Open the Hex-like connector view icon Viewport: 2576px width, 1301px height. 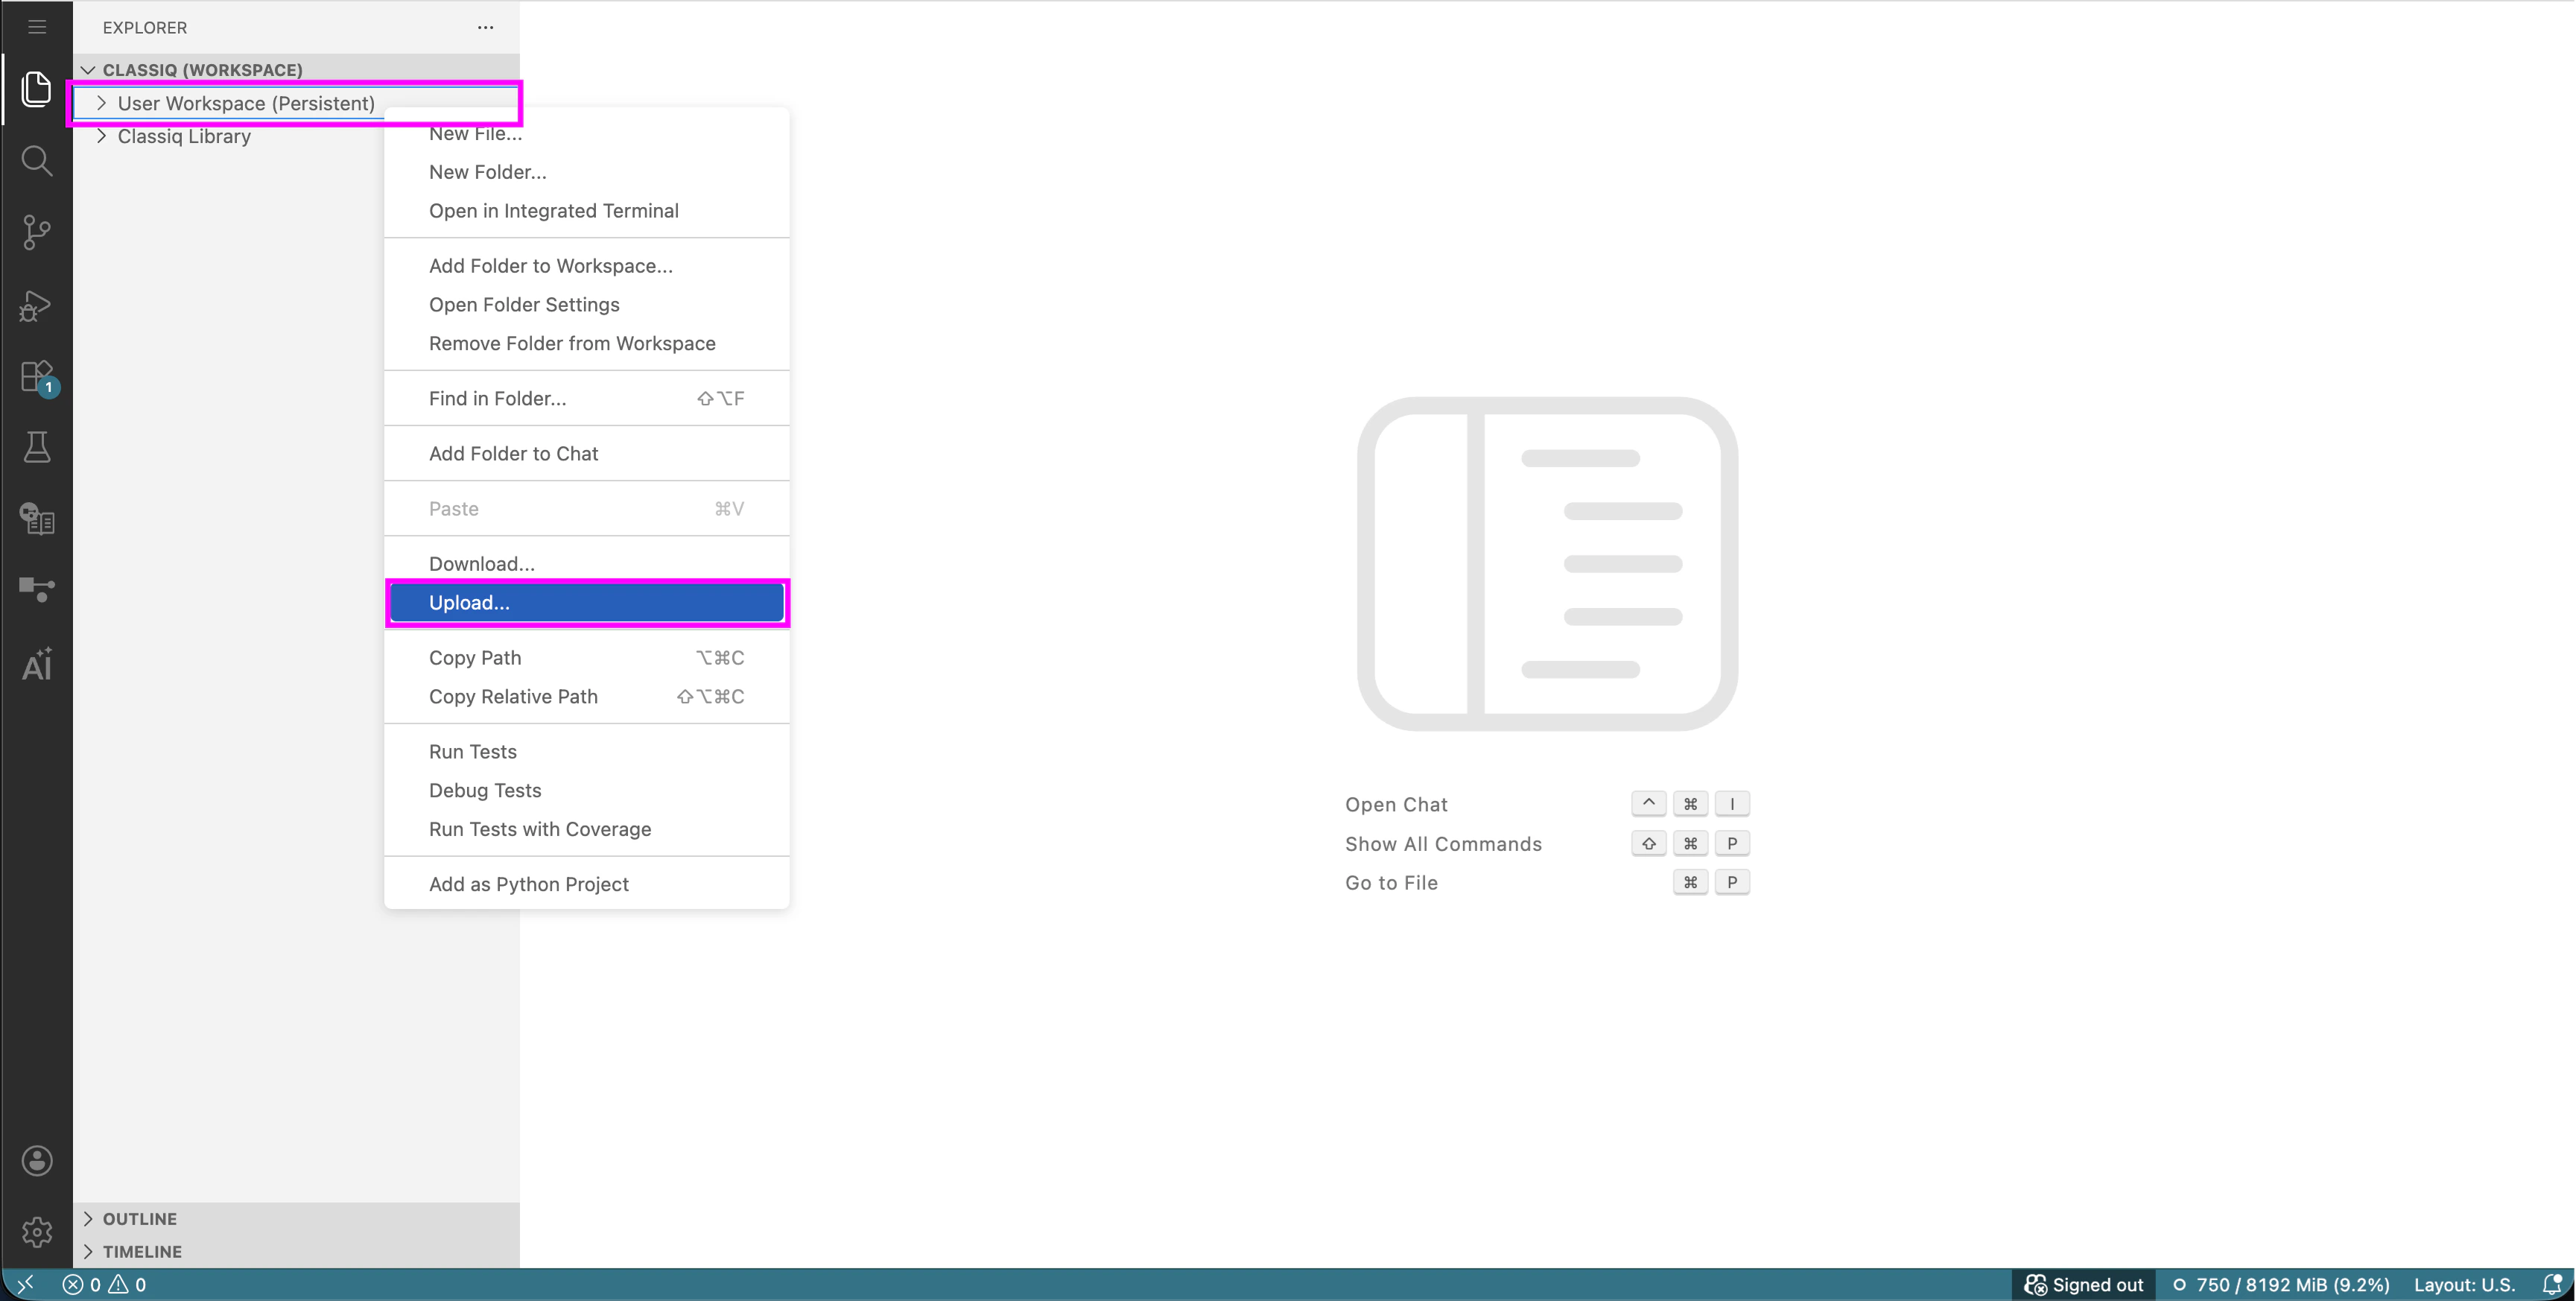(x=37, y=590)
